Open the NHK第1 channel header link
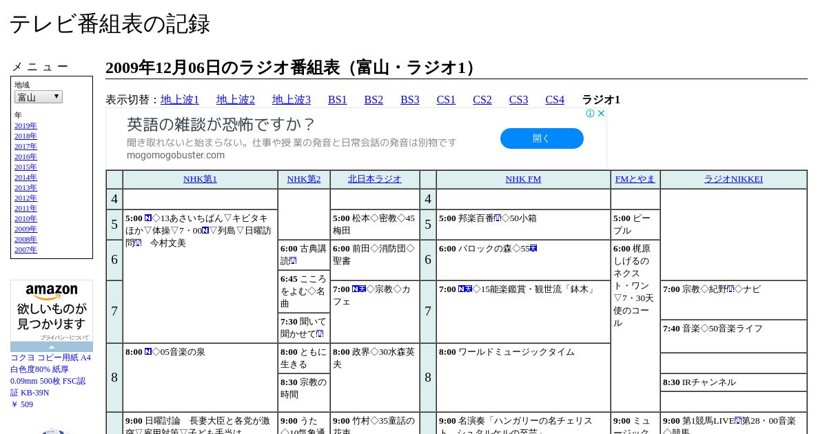This screenshot has width=827, height=434. point(200,179)
